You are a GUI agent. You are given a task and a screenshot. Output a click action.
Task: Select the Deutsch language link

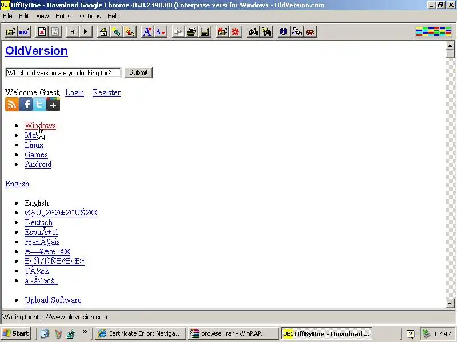point(38,222)
